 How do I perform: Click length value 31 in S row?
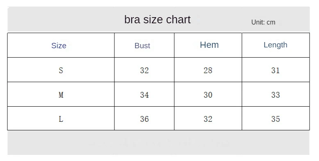[276, 70]
